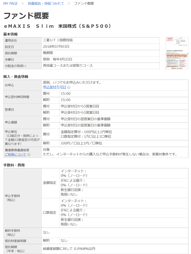Select the ファンド概要 breadcrumb text
The width and height of the screenshot is (191, 254).
(x=84, y=3)
